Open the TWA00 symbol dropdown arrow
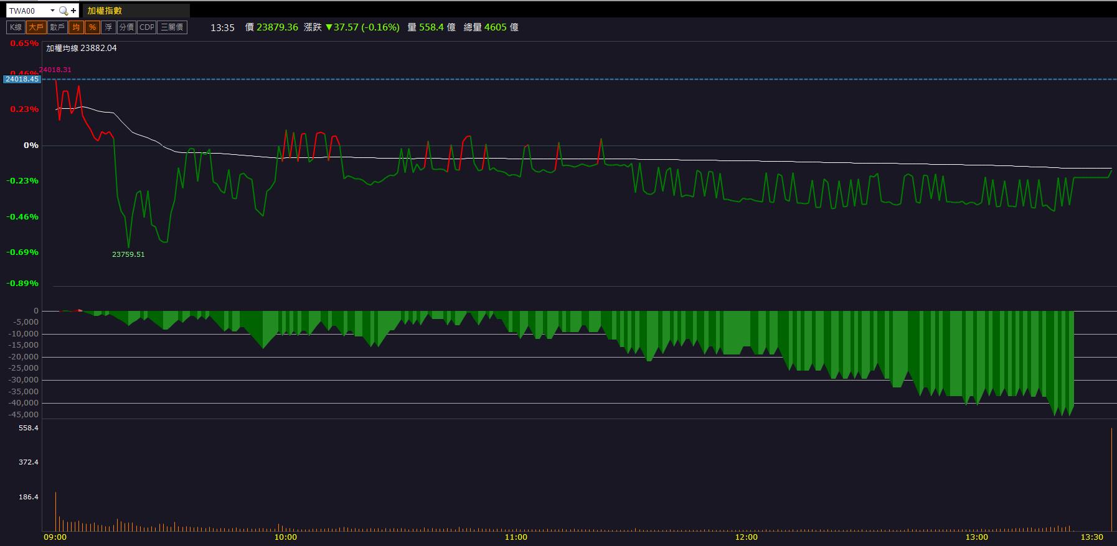 tap(52, 11)
